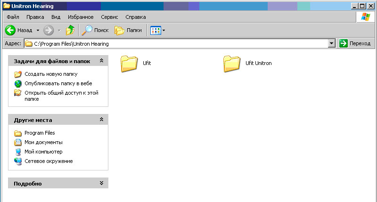Open the Назад history dropdown arrow

[38, 31]
